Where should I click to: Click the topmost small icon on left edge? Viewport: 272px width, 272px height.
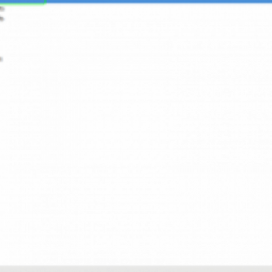coord(2,9)
